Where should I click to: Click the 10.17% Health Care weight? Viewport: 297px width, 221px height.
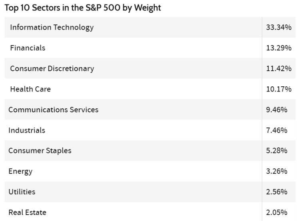[279, 89]
